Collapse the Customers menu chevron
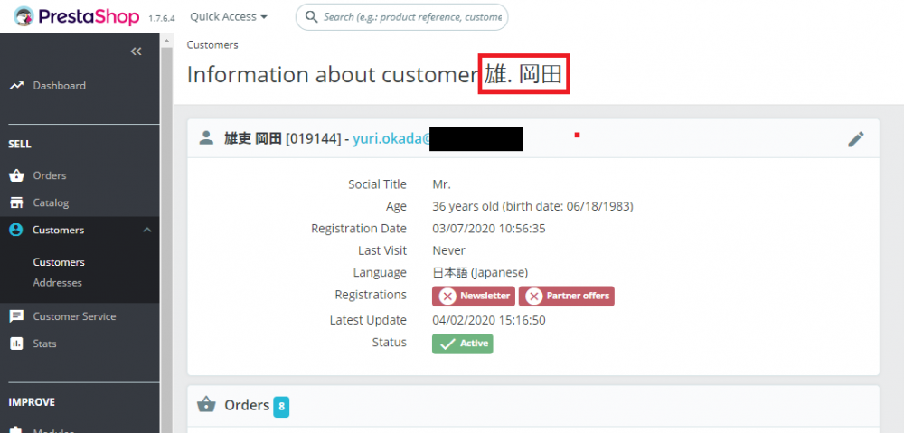Viewport: 904px width, 433px height. 147,230
